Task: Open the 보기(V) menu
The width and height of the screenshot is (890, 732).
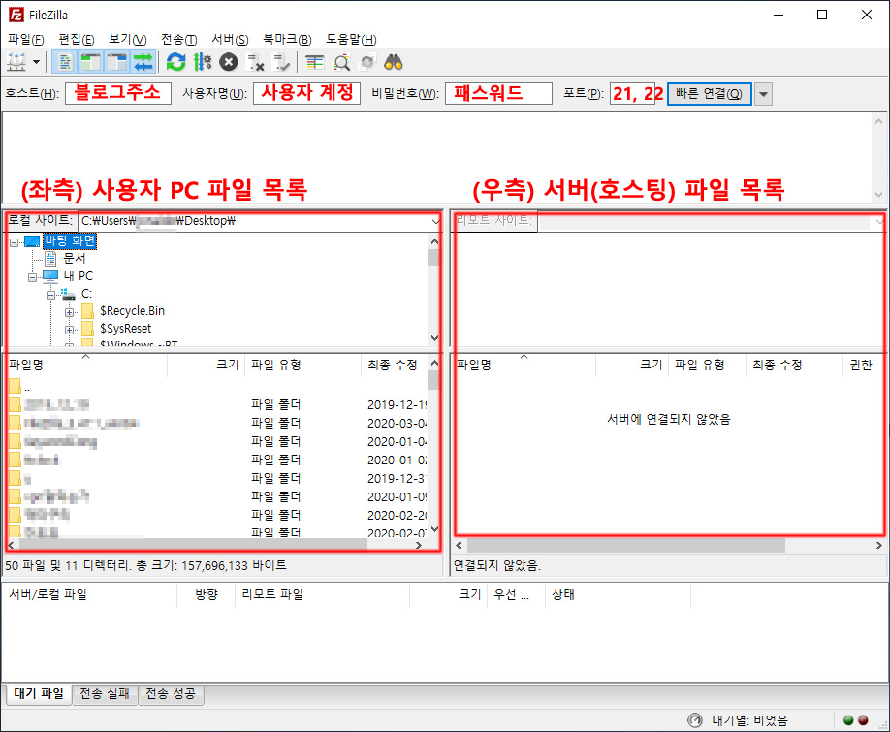Action: (127, 39)
